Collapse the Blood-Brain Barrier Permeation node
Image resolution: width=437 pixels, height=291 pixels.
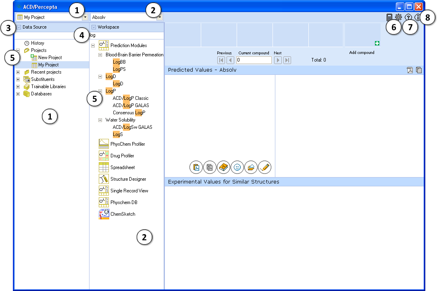click(100, 55)
